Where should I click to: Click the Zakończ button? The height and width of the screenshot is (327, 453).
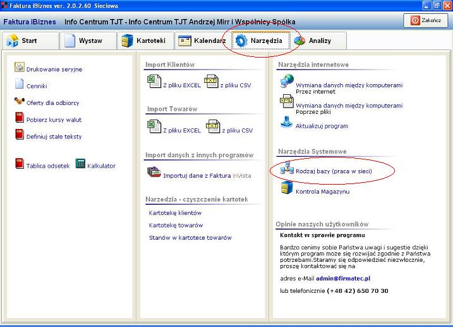click(x=426, y=20)
